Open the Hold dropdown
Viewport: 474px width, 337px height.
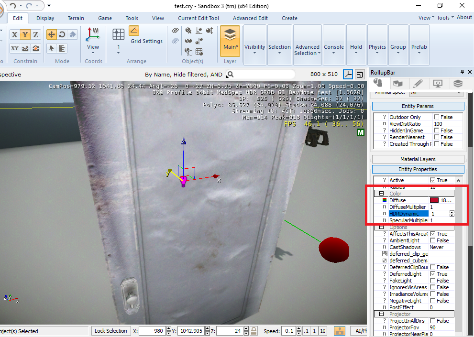coord(356,45)
